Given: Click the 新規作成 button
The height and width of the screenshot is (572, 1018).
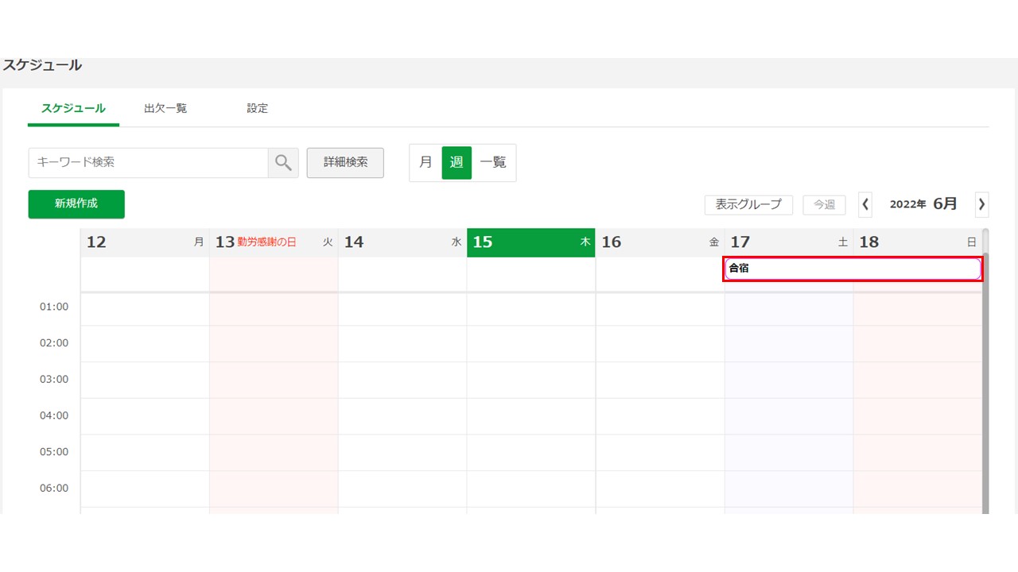Looking at the screenshot, I should [x=76, y=204].
